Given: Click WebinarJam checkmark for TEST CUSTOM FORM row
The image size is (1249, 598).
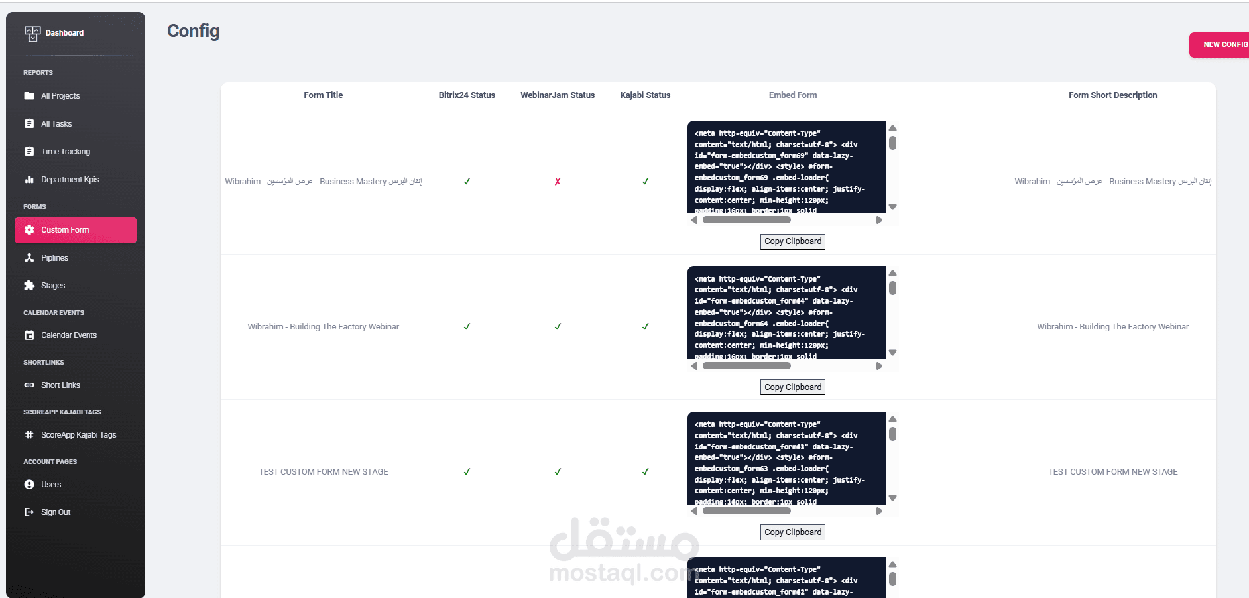Looking at the screenshot, I should click(558, 471).
